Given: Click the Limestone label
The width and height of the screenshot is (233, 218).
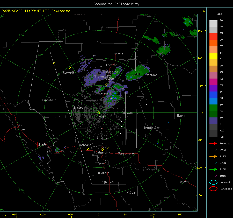Looking at the screenshot, I should coord(49,100).
